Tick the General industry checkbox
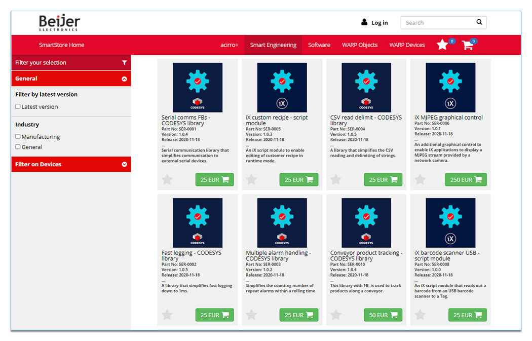Image resolution: width=532 pixels, height=341 pixels. 18,146
